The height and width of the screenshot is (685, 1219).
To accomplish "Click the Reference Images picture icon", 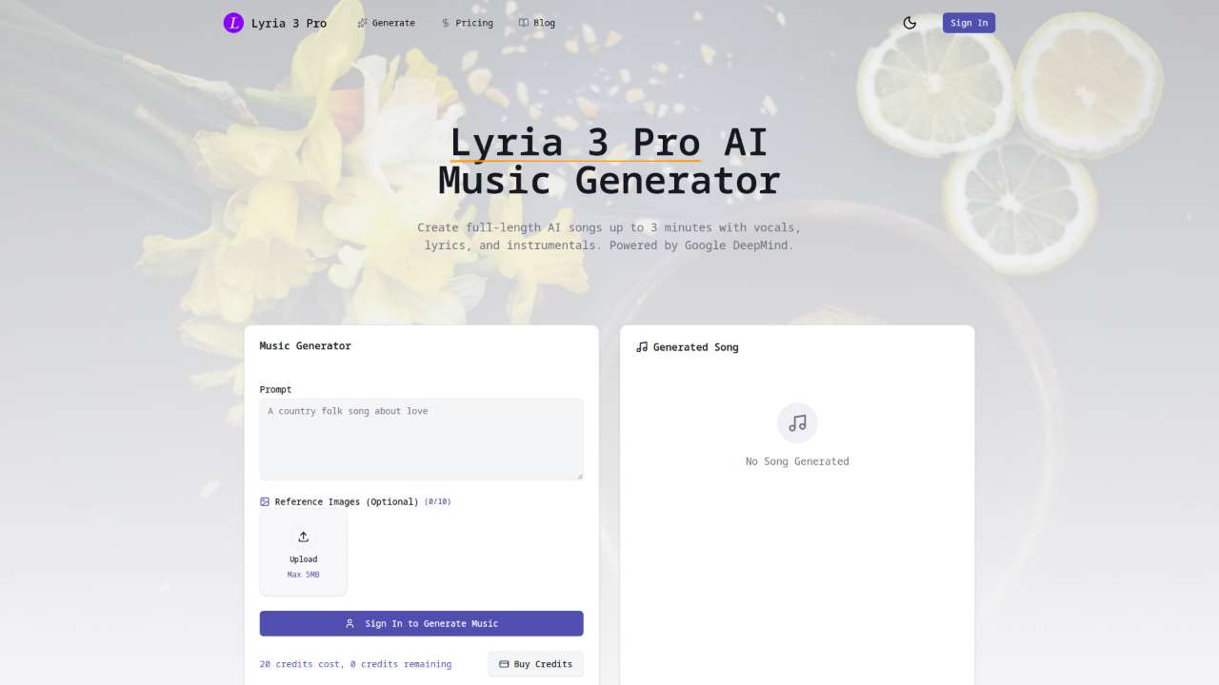I will click(265, 501).
